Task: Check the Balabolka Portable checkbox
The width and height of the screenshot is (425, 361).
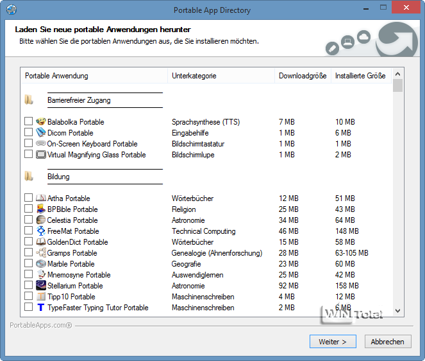Action: 28,121
